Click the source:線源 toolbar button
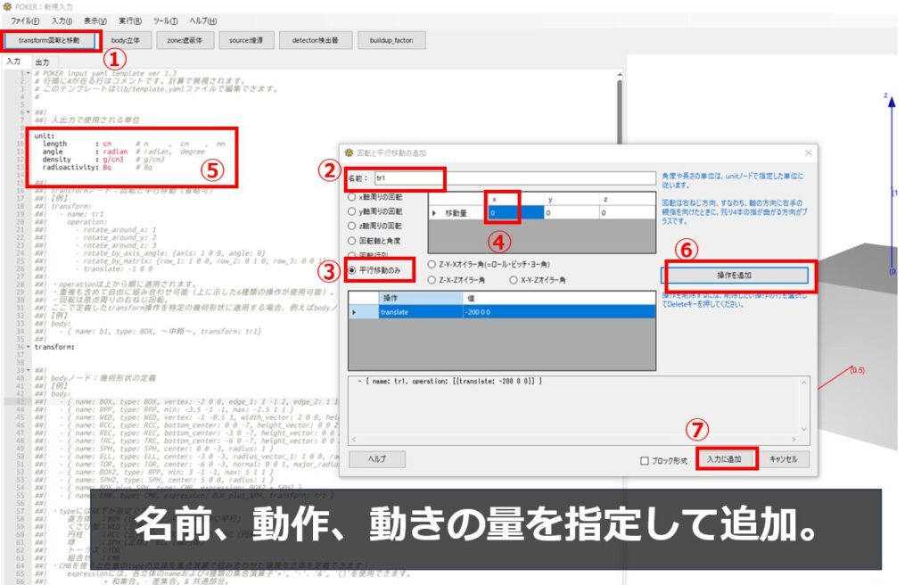 (x=246, y=40)
